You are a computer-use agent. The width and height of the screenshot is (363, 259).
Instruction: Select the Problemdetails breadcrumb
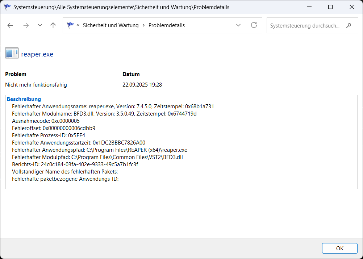(x=166, y=25)
